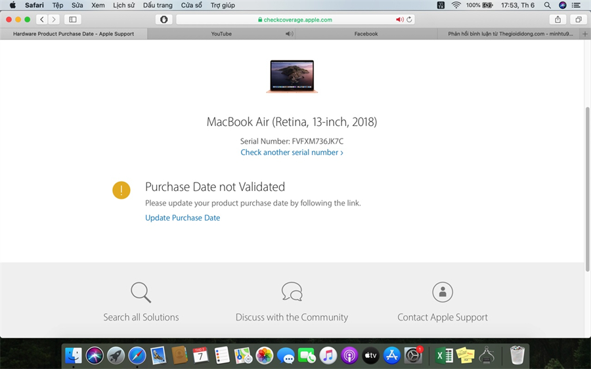This screenshot has width=591, height=369.
Task: Switch to the Thegioididong.com comments tab
Action: click(x=510, y=34)
